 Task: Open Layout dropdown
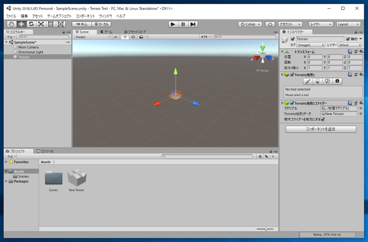[348, 24]
